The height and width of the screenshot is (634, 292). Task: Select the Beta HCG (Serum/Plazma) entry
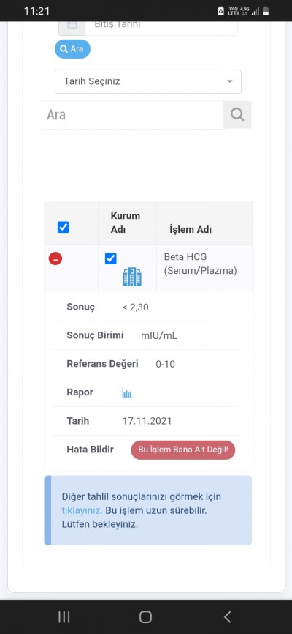click(x=200, y=264)
